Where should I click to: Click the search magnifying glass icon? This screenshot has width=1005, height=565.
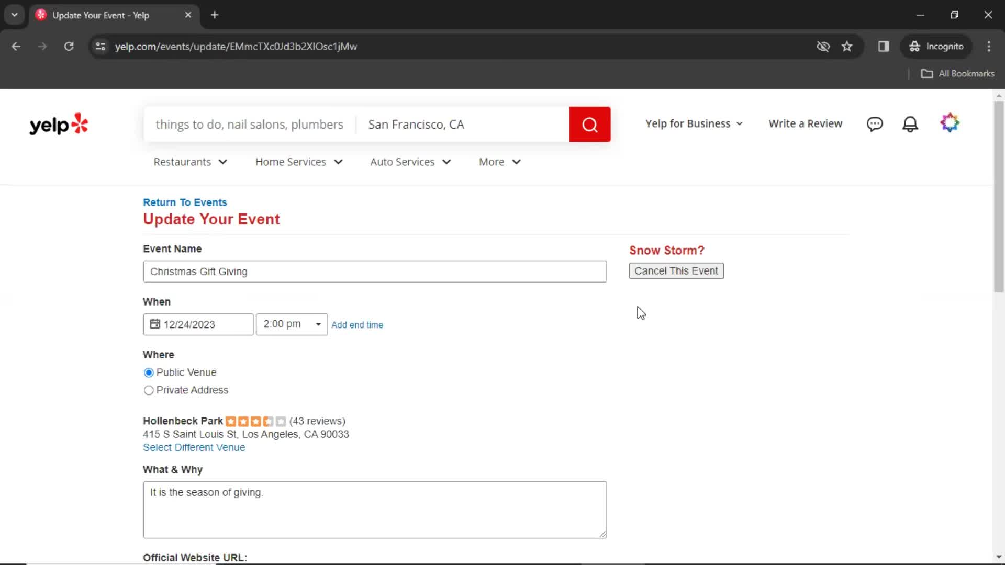coord(590,124)
